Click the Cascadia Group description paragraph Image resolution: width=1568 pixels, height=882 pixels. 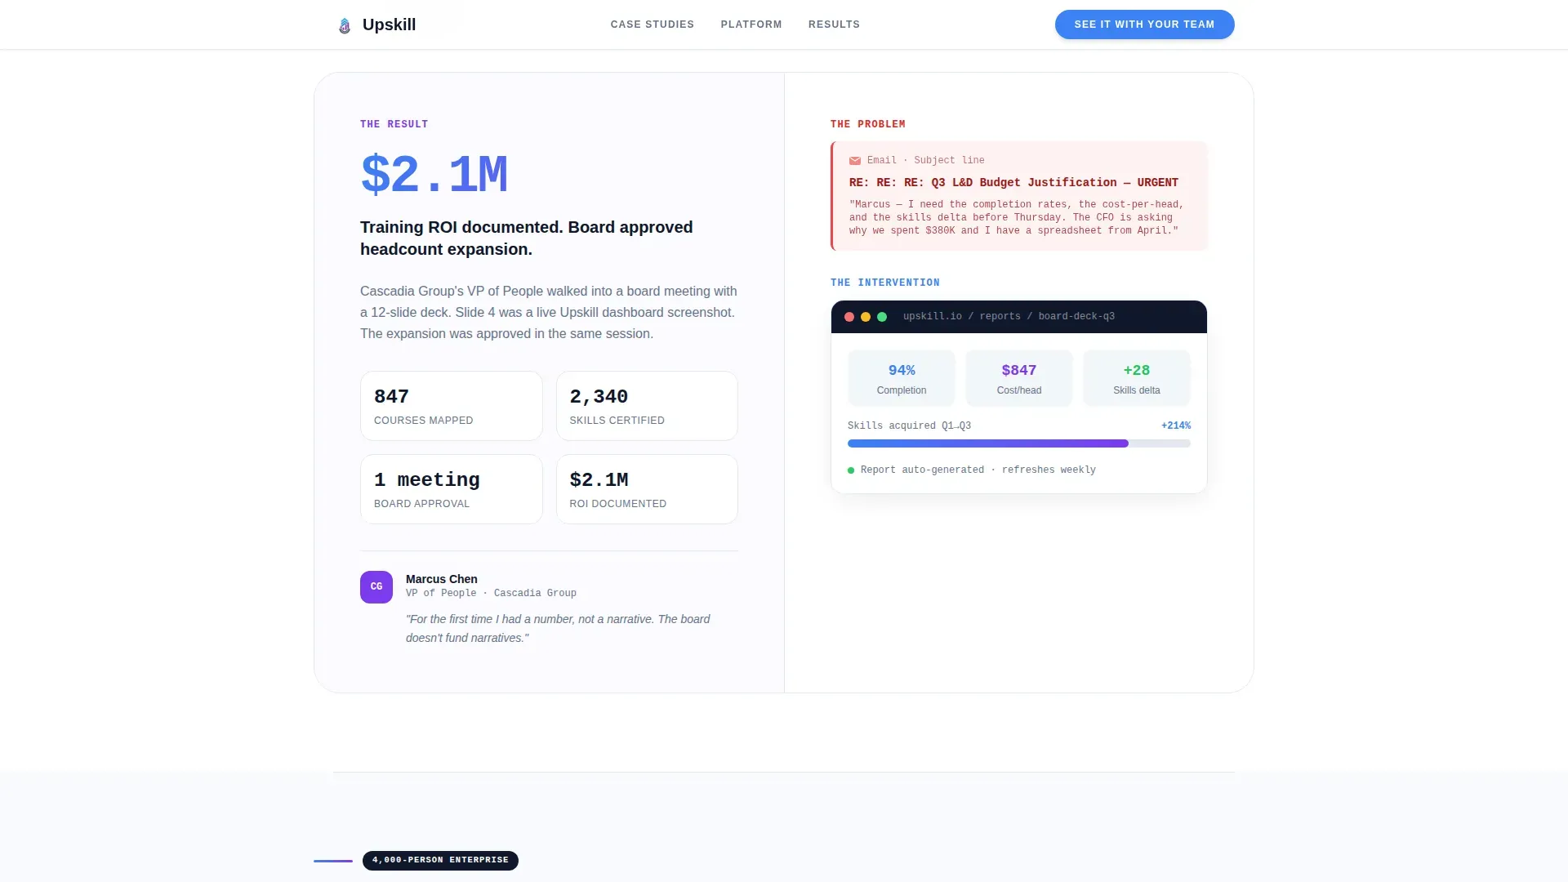(548, 313)
